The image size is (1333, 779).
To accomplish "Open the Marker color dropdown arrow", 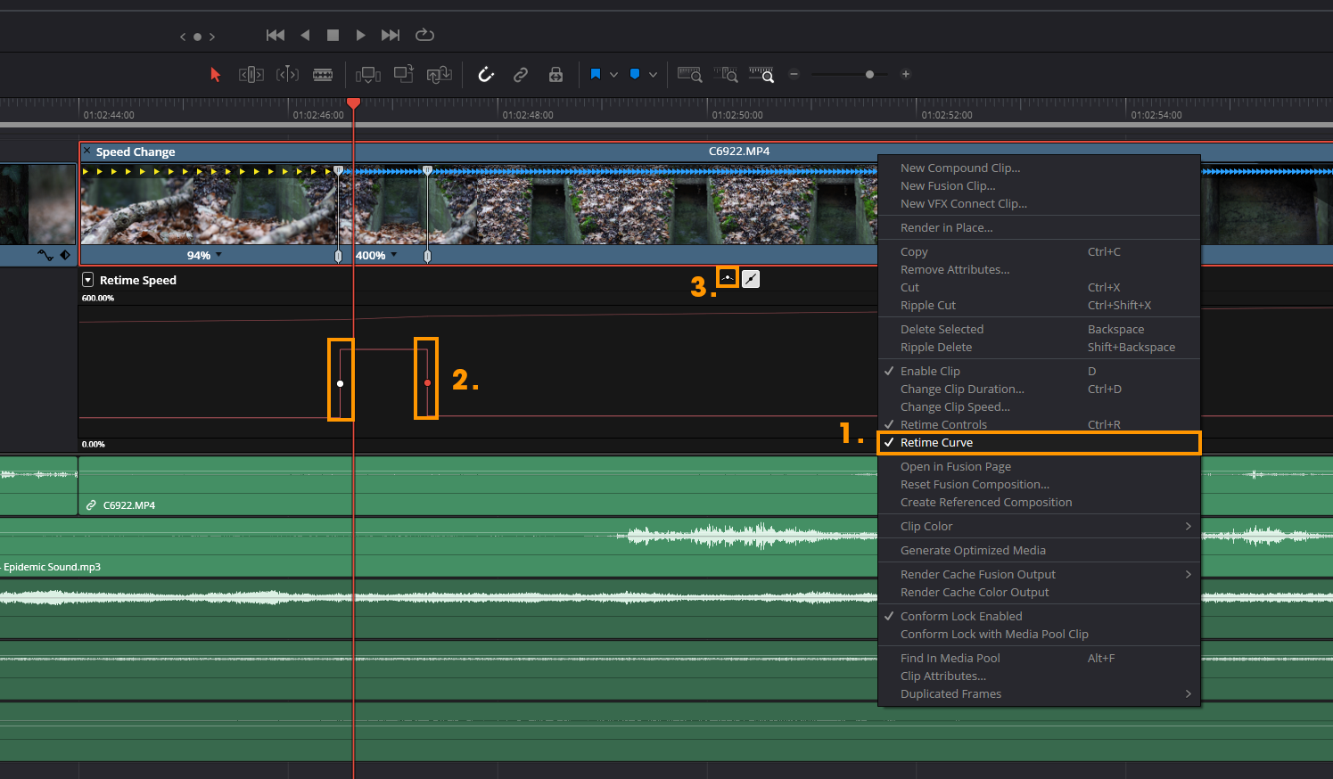I will click(x=653, y=75).
